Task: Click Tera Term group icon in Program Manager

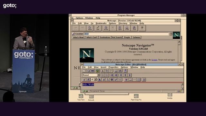Action: pyautogui.click(x=81, y=97)
